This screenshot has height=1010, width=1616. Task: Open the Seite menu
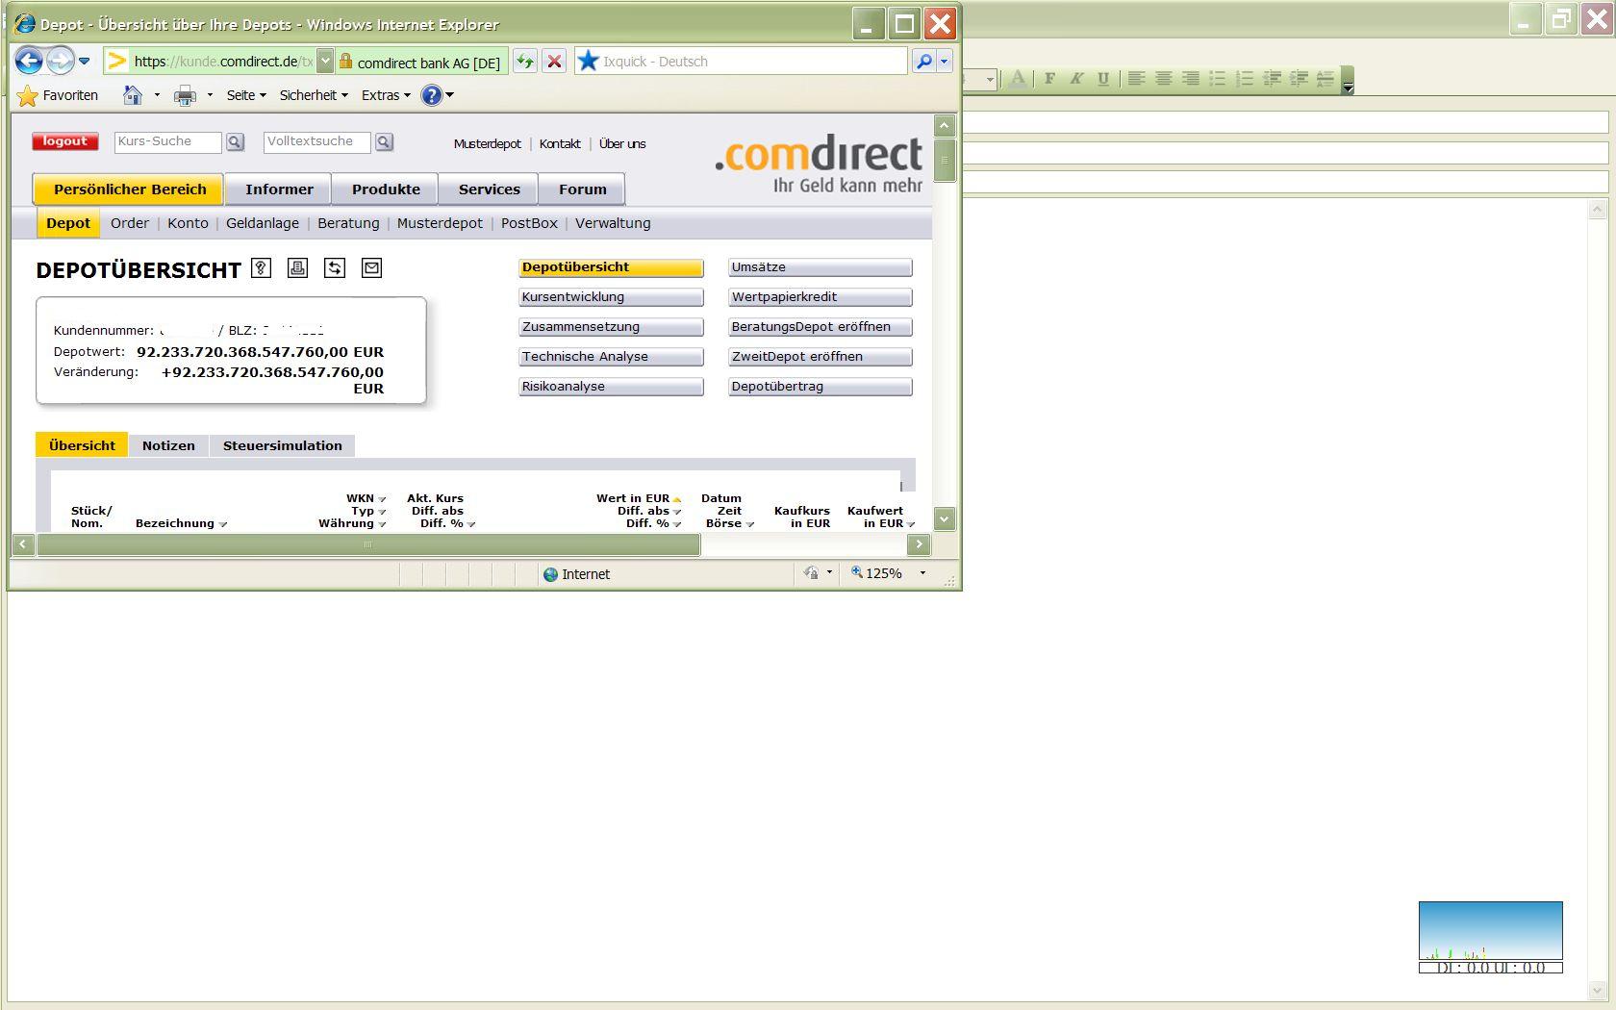point(246,95)
